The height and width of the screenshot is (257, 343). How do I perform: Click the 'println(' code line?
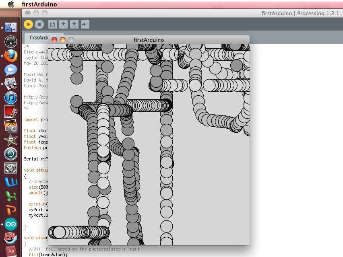pyautogui.click(x=38, y=204)
